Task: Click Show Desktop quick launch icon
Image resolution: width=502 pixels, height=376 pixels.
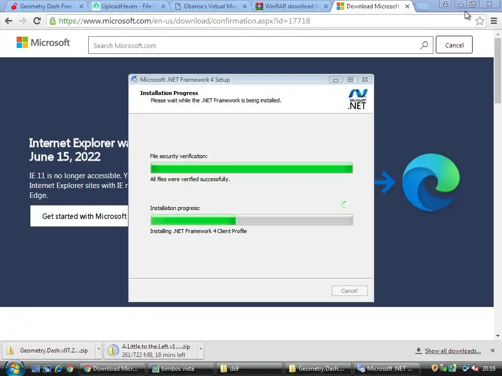Action: click(x=35, y=369)
